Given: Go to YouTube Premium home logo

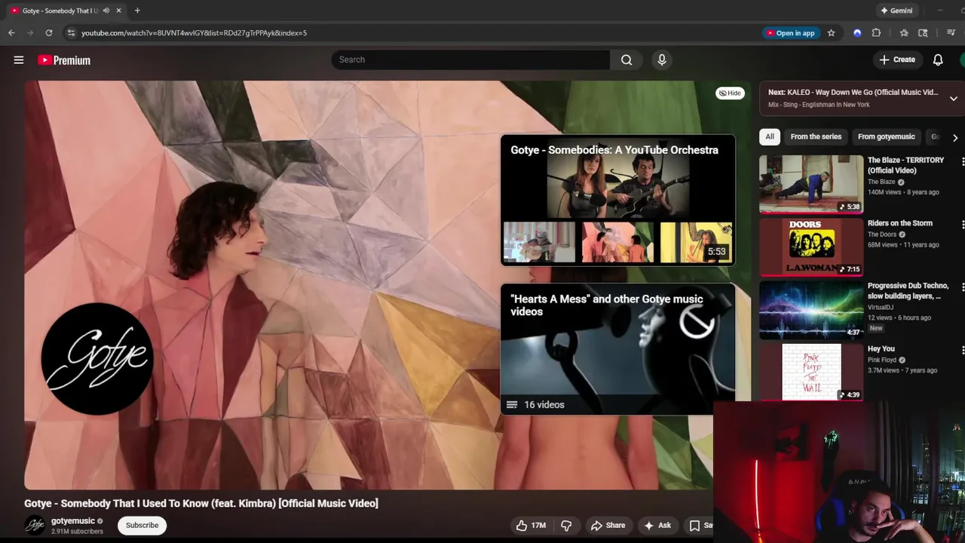Looking at the screenshot, I should click(64, 60).
